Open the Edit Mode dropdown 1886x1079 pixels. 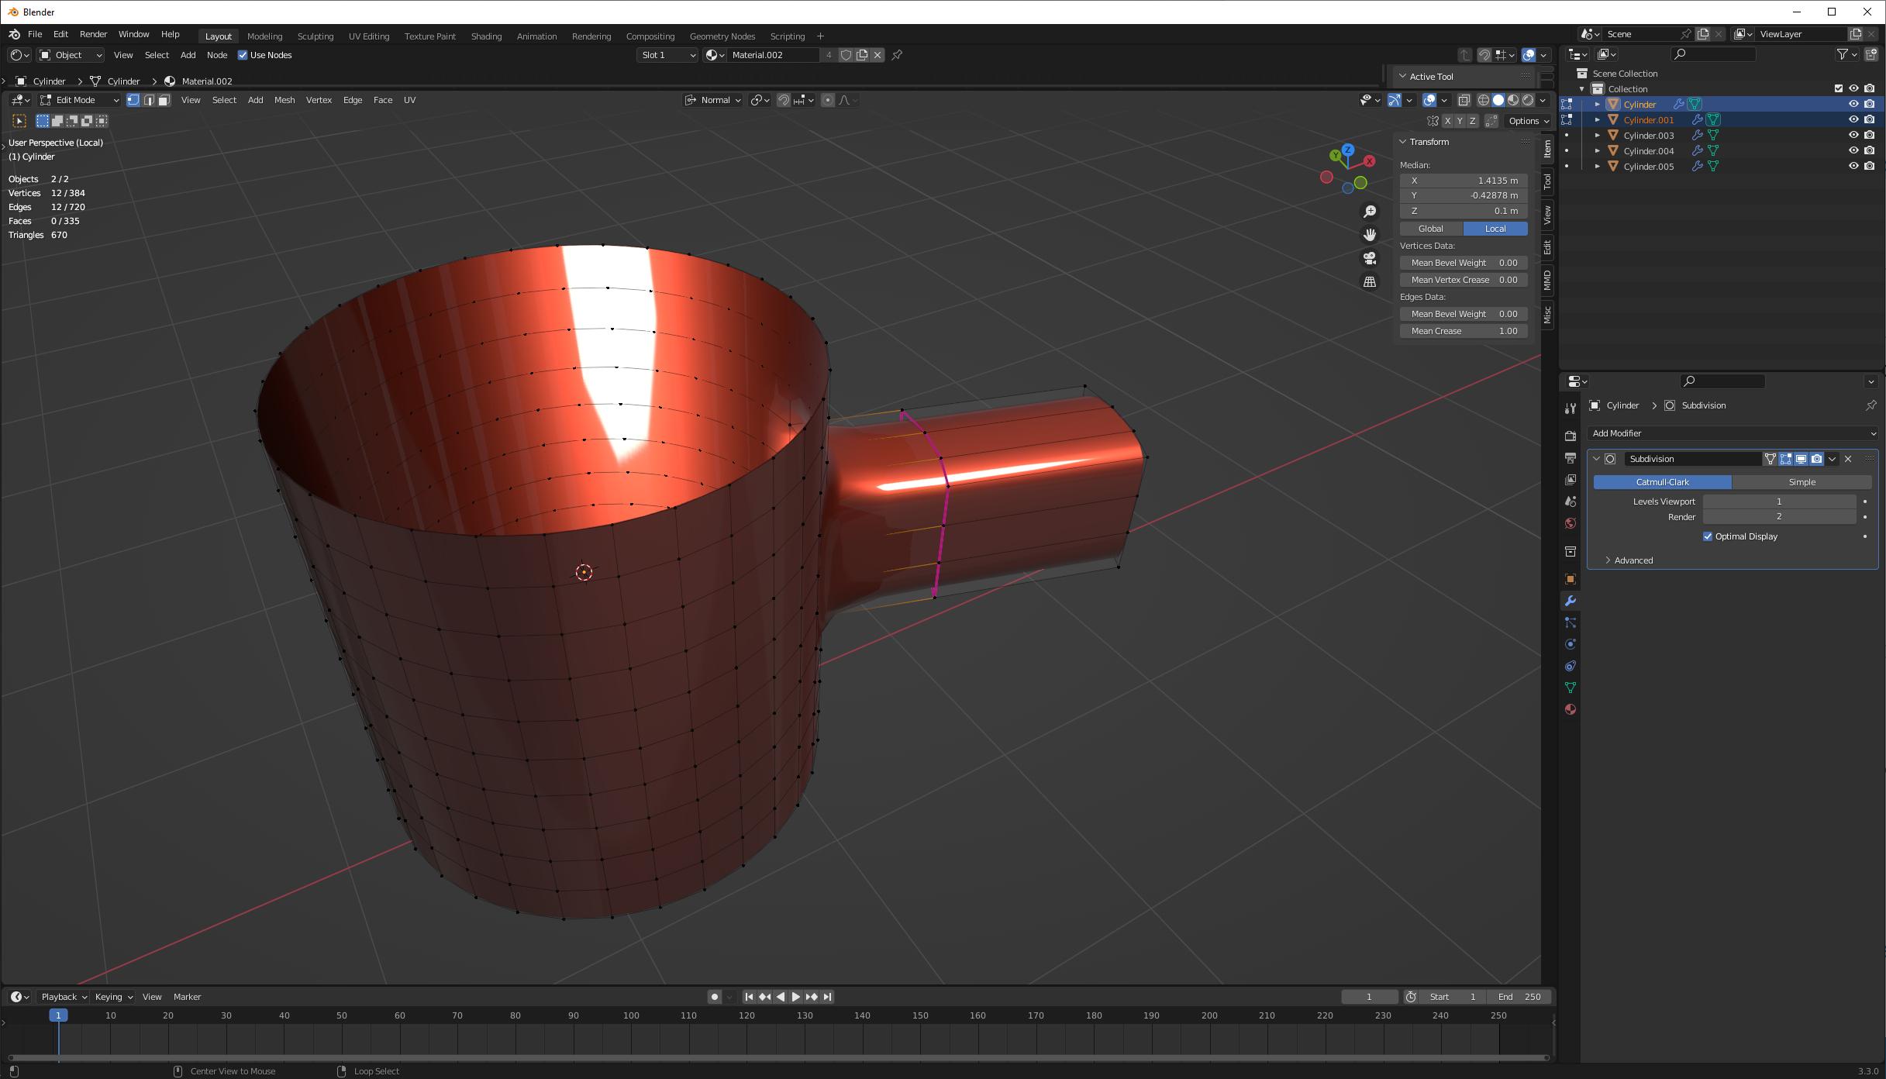[x=79, y=100]
